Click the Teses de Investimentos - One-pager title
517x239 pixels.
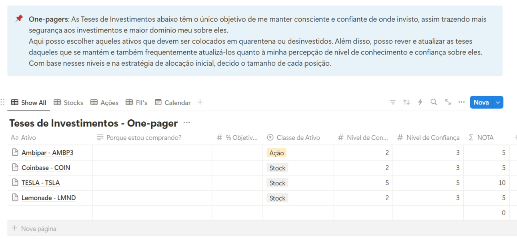94,123
